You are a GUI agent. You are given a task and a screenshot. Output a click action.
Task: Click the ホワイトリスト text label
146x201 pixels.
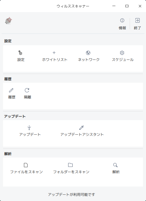click(55, 60)
